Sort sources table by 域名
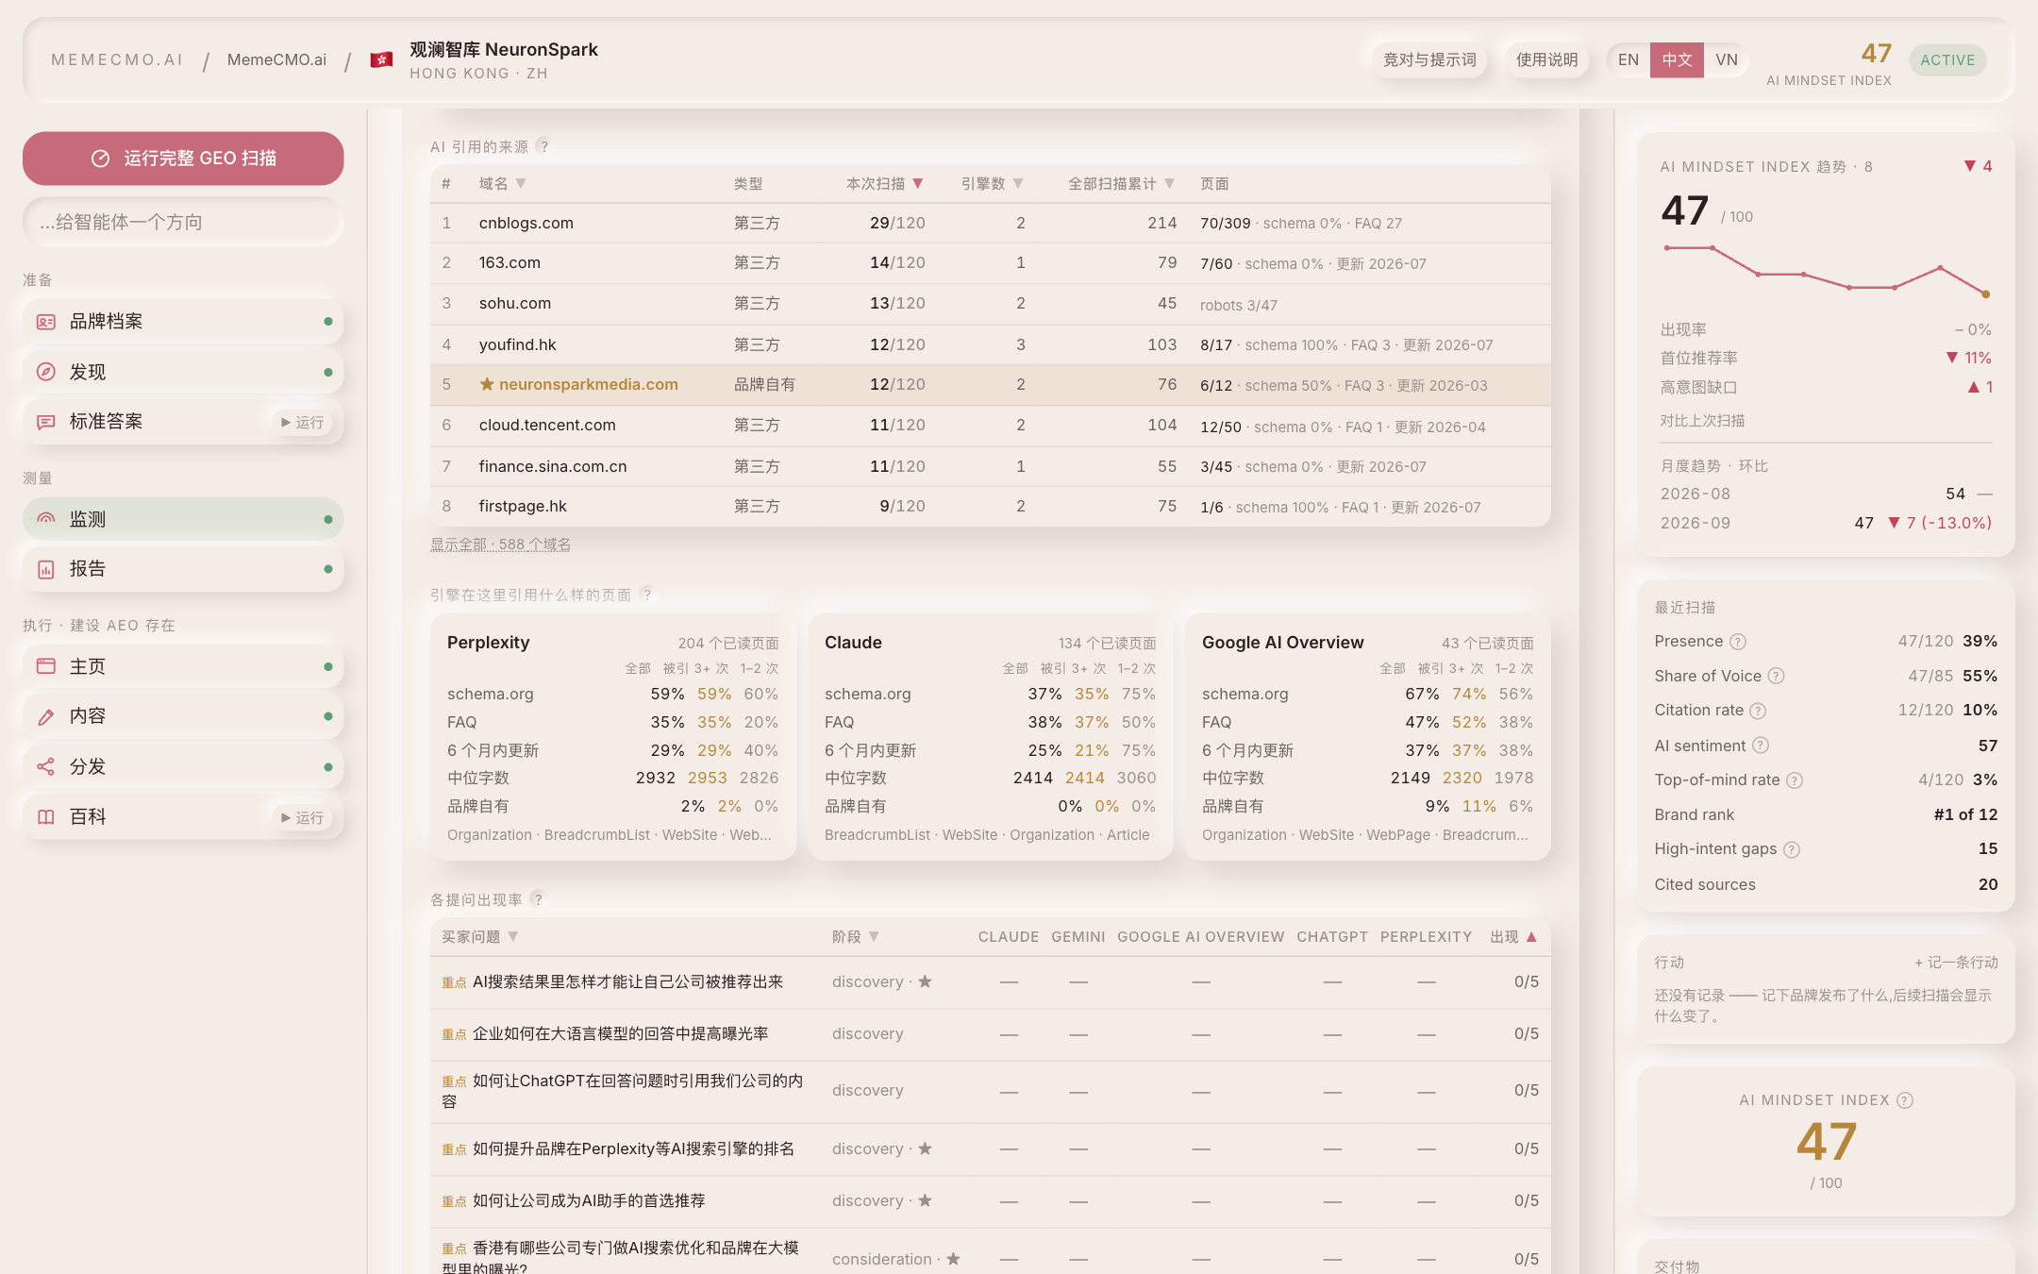Viewport: 2038px width, 1274px height. (502, 184)
